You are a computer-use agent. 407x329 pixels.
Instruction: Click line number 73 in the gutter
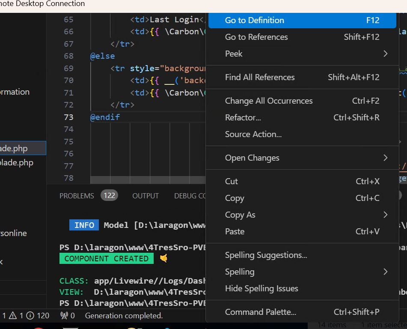tap(68, 117)
